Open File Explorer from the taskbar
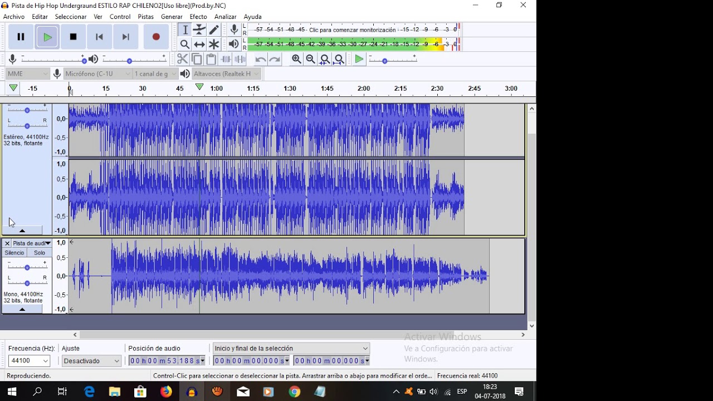Image resolution: width=713 pixels, height=401 pixels. tap(115, 392)
